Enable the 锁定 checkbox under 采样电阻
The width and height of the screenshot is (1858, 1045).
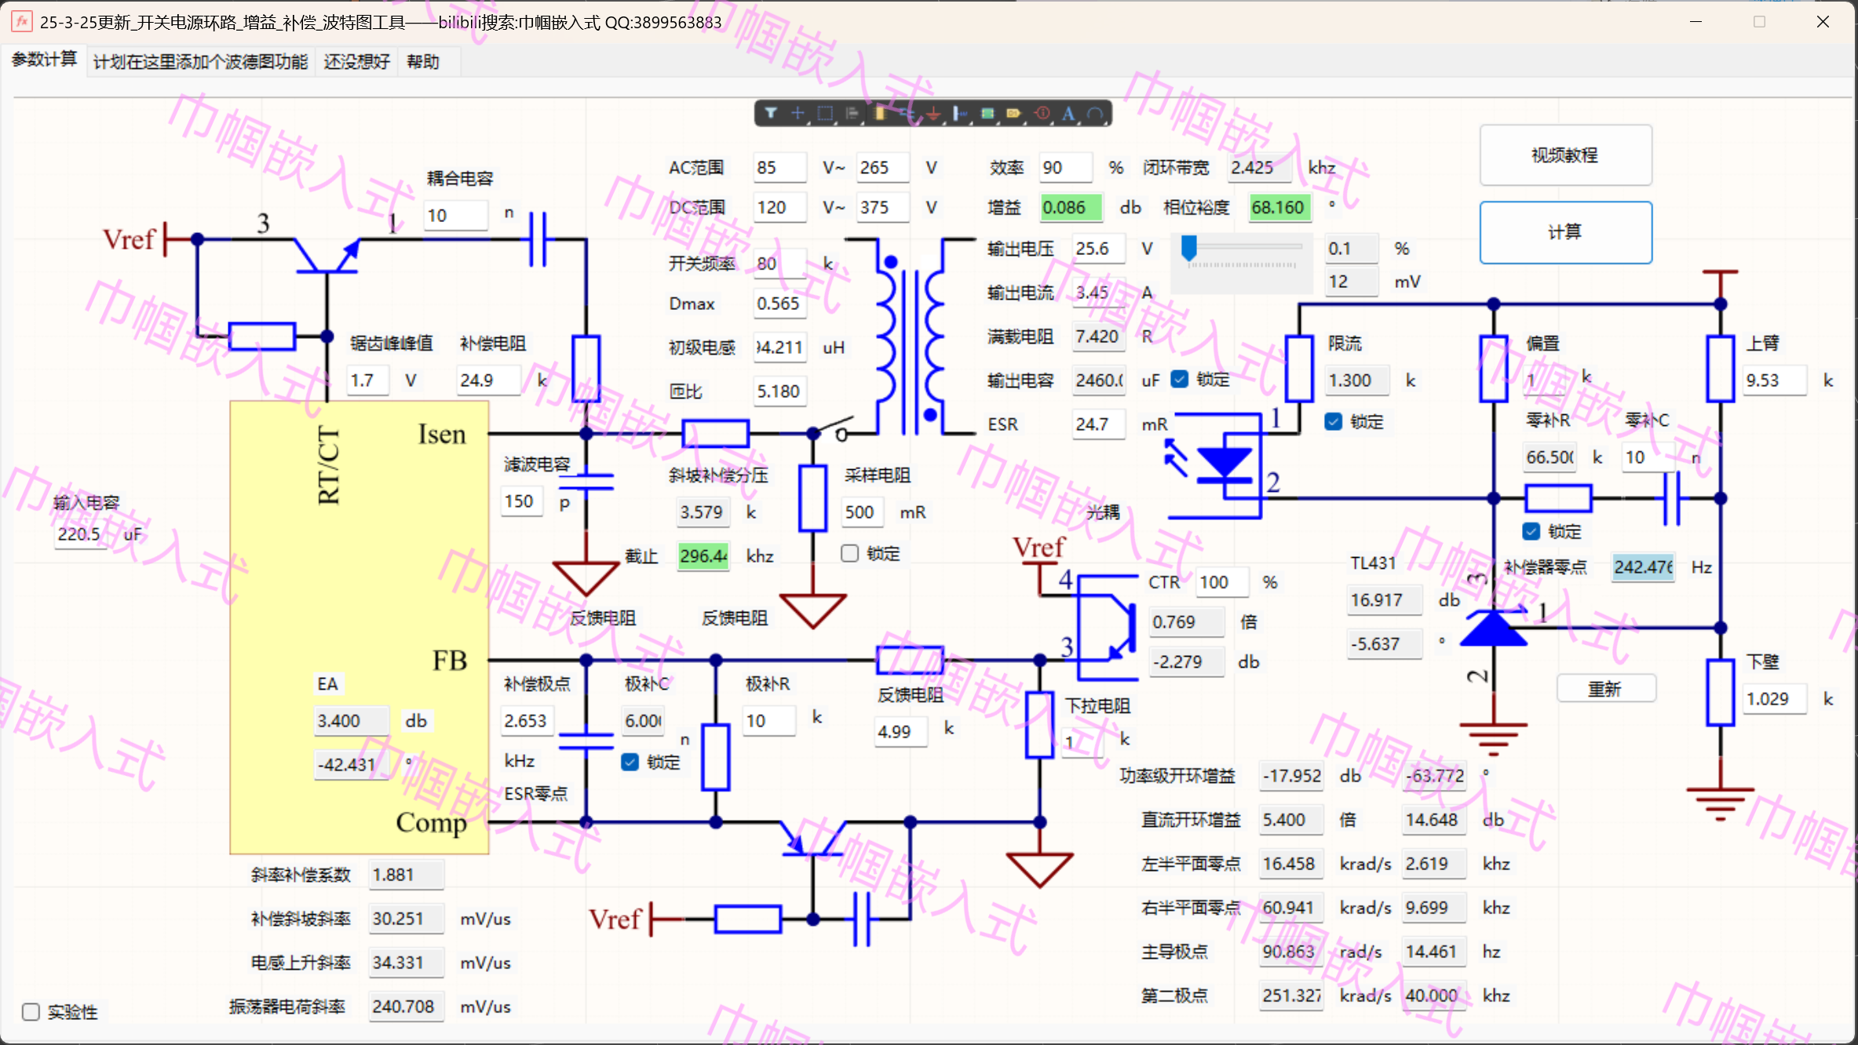[849, 554]
